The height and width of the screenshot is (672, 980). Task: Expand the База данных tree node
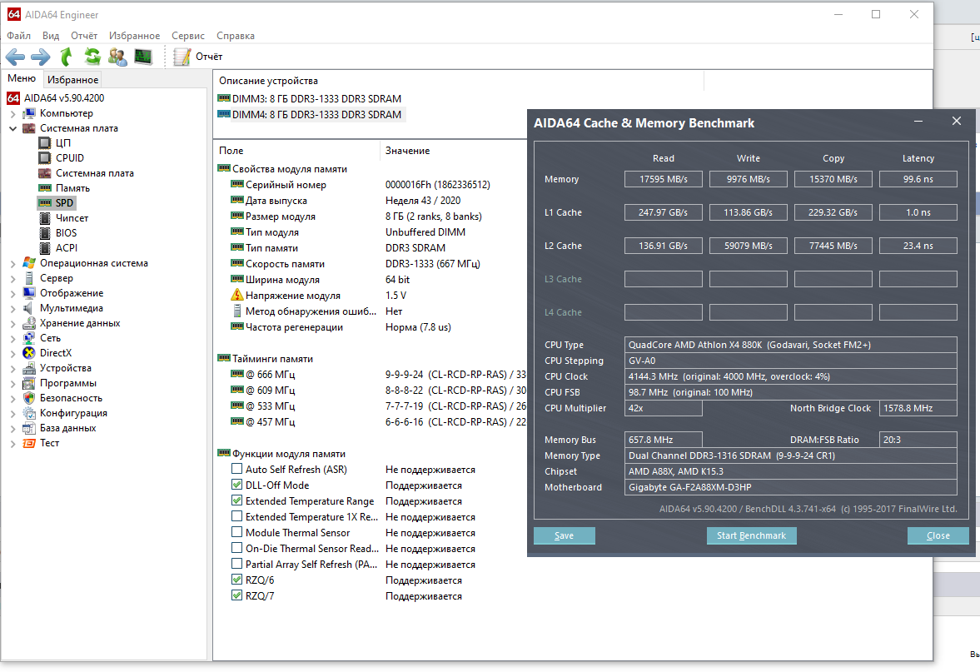point(13,429)
